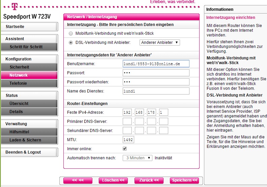Click Beenden & Logout
267x187 pixels.
pyautogui.click(x=26, y=152)
